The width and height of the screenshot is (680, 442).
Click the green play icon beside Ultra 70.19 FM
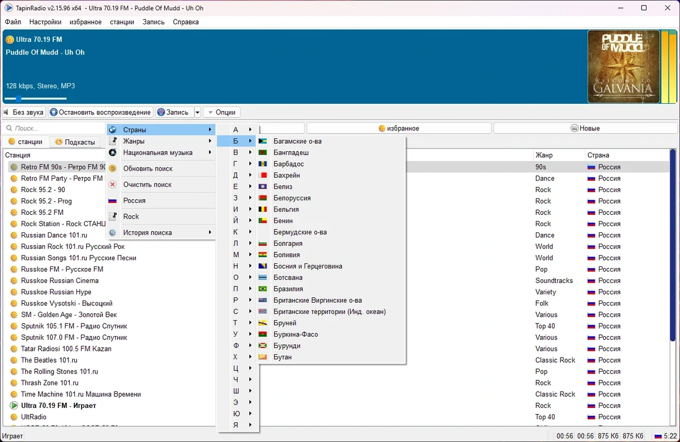[x=14, y=406]
